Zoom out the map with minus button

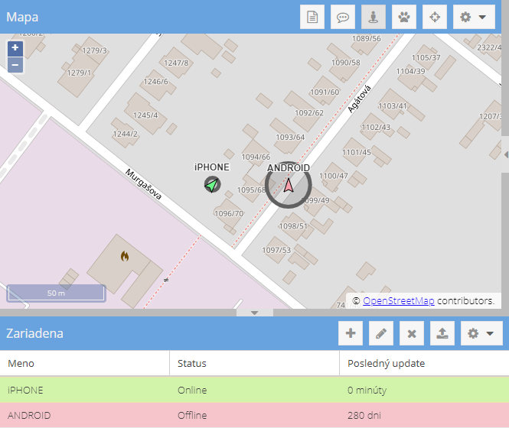(x=15, y=65)
